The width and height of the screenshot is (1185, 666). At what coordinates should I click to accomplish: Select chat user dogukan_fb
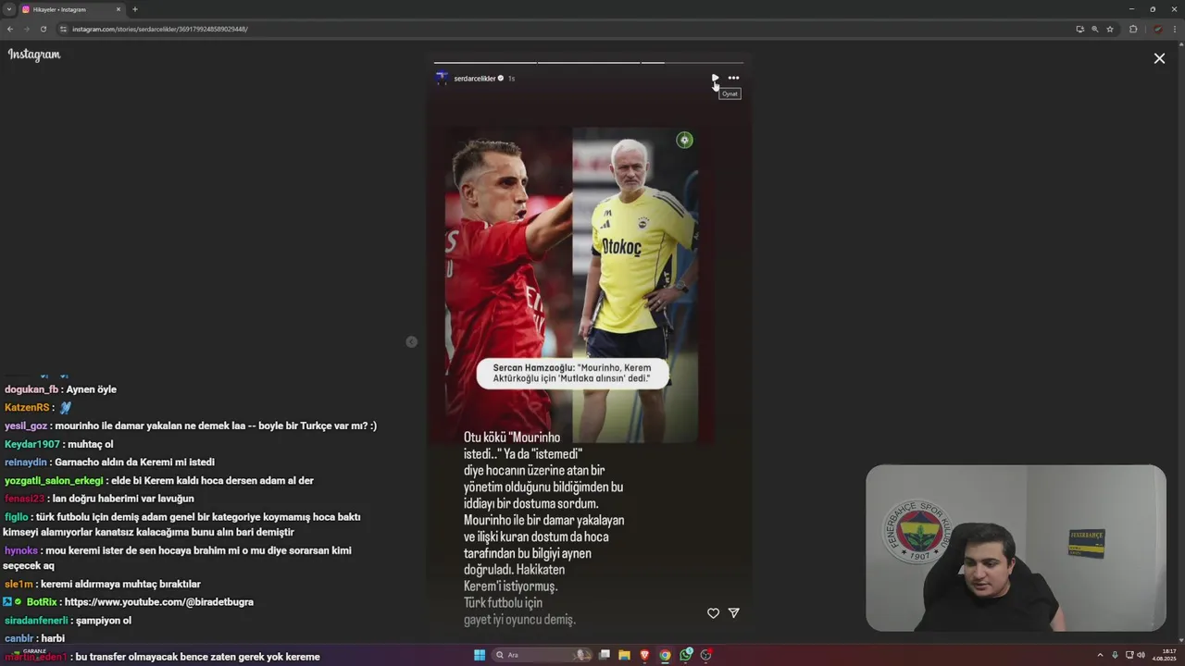[31, 389]
